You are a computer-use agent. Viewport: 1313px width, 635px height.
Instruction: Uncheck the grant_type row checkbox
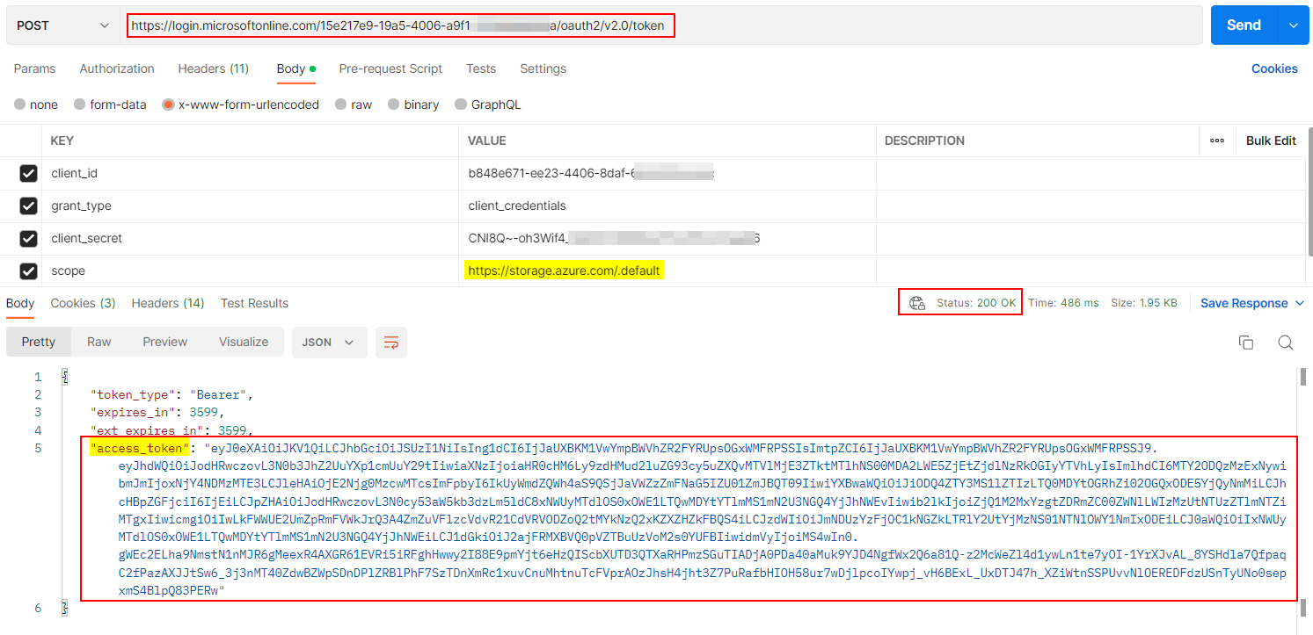28,206
